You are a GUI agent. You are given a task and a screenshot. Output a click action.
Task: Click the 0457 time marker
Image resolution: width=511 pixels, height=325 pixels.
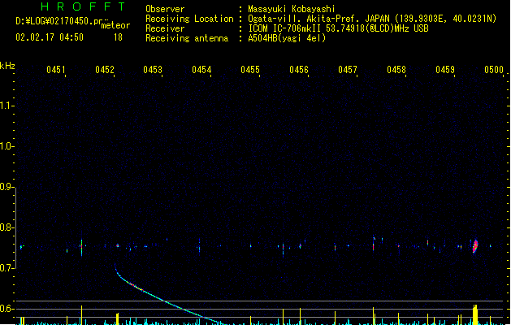(x=348, y=70)
